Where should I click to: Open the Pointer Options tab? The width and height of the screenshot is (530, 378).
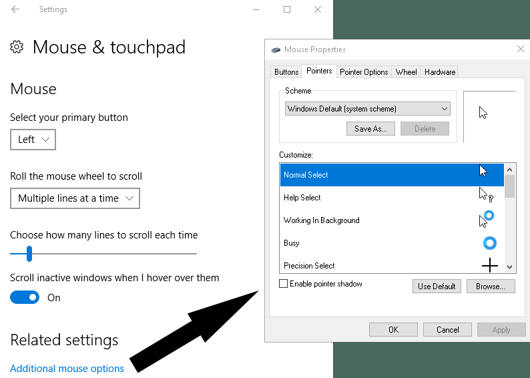[x=364, y=72]
